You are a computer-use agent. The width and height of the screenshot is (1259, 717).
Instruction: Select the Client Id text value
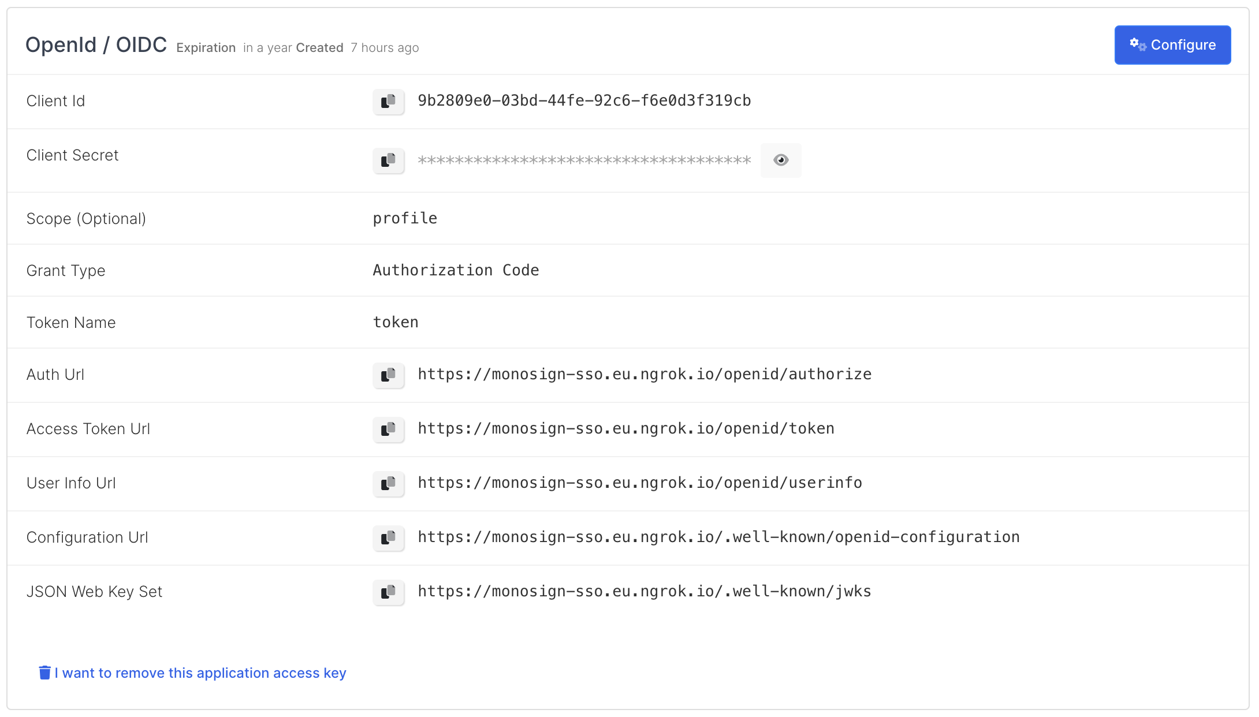tap(584, 101)
